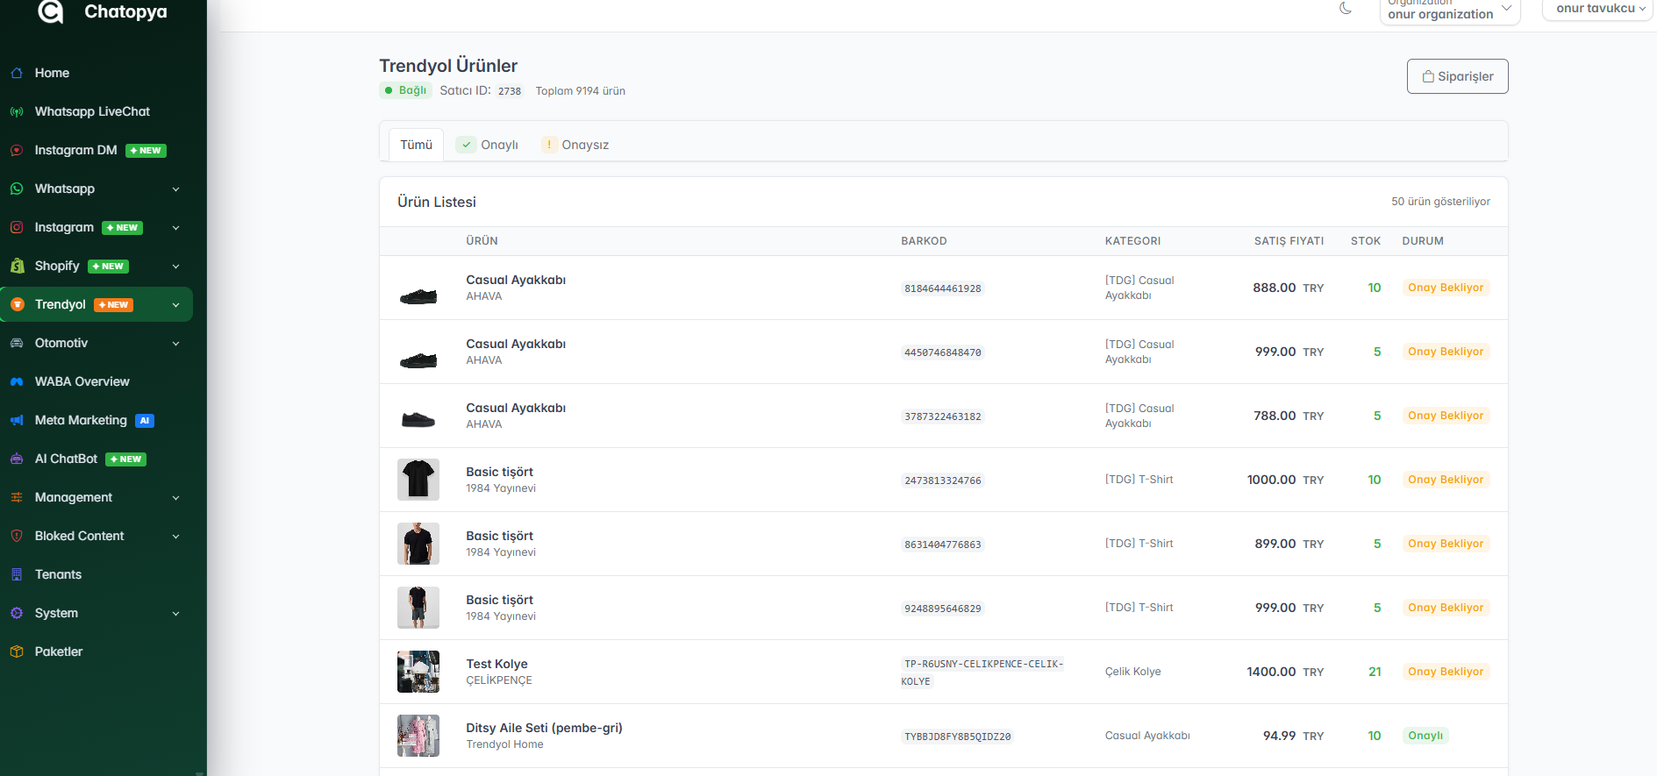Open Test Kolye product thumbnail

pyautogui.click(x=418, y=672)
